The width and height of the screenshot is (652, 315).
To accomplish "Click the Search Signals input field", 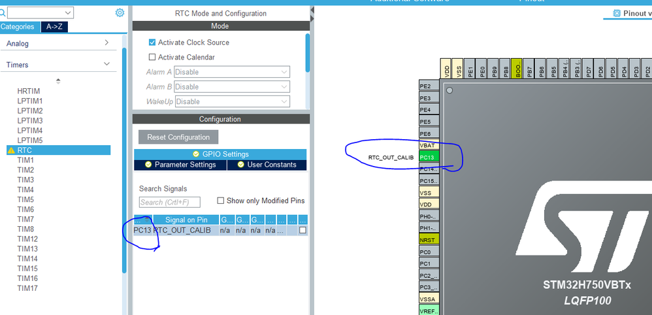I will coord(170,202).
